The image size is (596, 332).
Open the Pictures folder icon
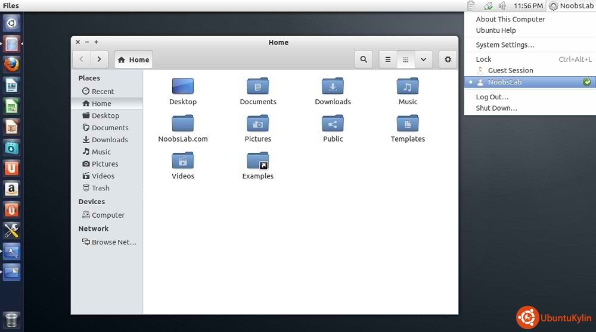tap(257, 124)
